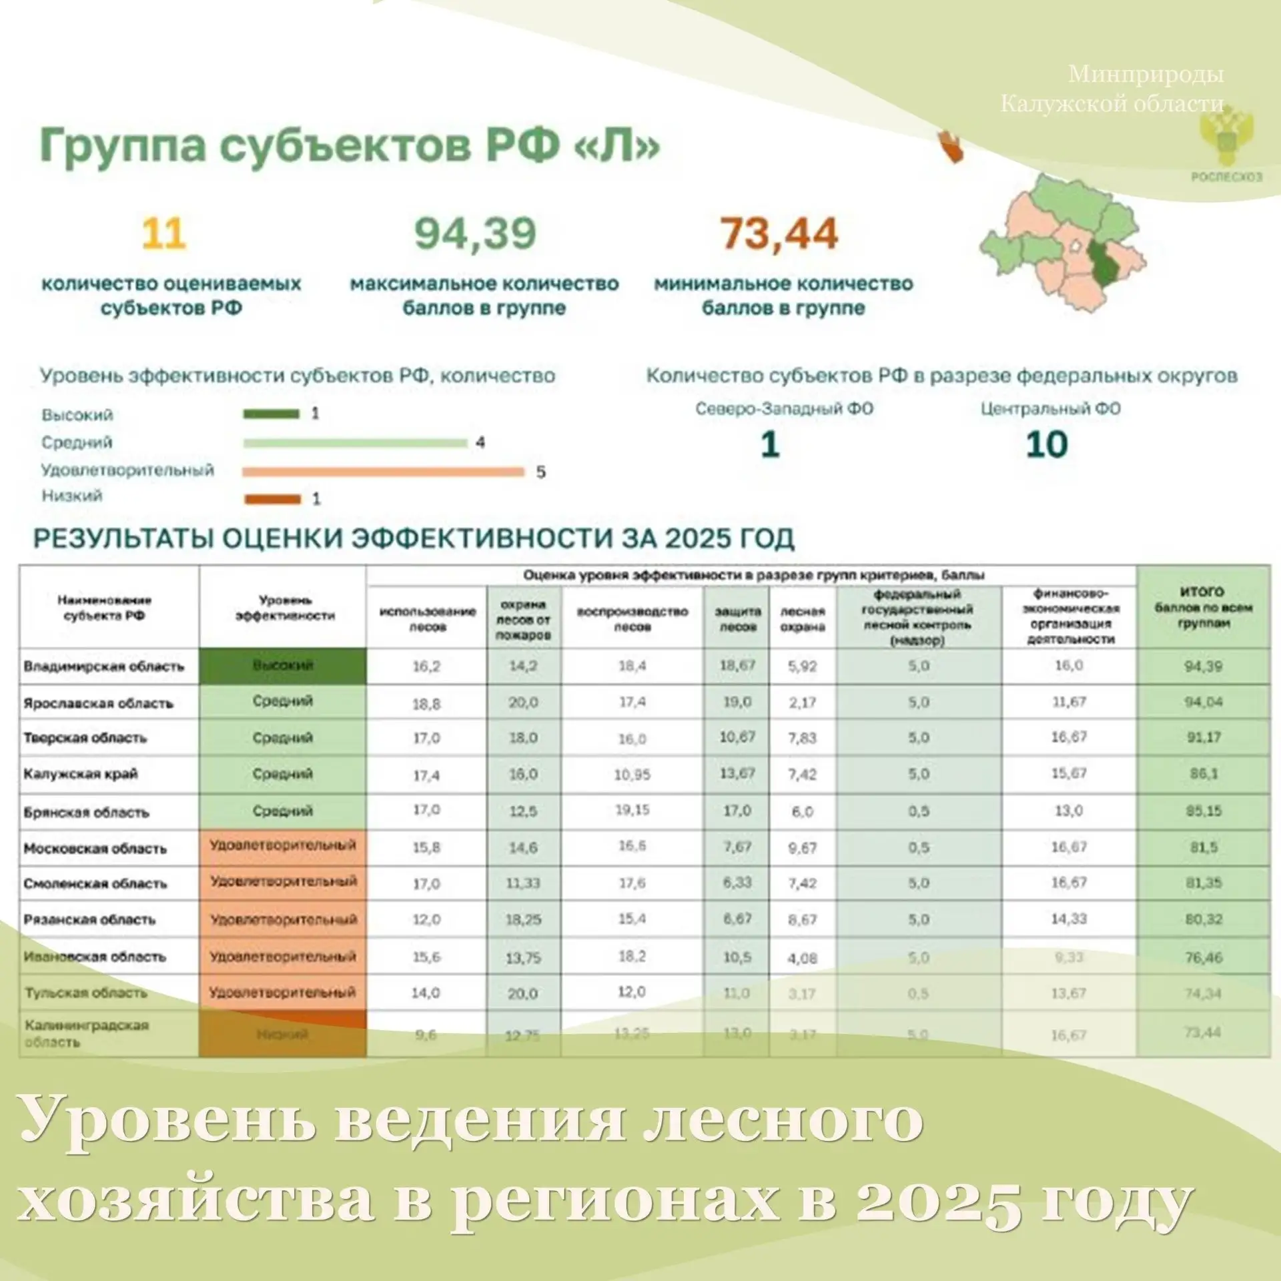
Task: Click the Низкий legend label
Action: coord(72,496)
